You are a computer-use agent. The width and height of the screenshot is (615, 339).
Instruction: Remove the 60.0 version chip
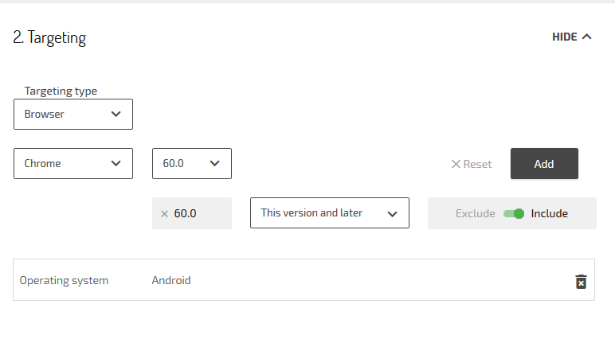pos(165,213)
